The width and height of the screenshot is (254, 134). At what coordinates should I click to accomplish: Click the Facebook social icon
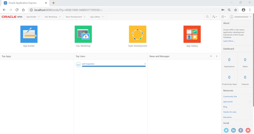tap(241, 130)
